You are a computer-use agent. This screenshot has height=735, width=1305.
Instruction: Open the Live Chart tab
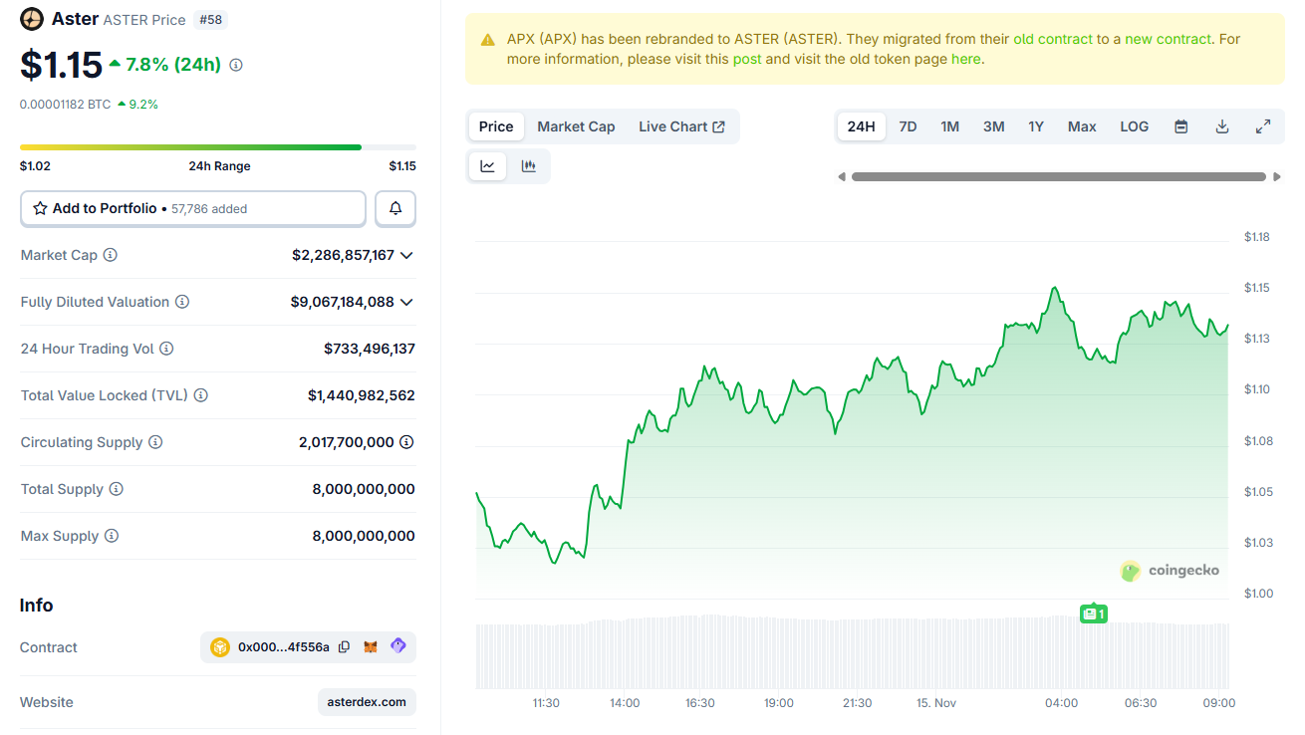point(681,126)
